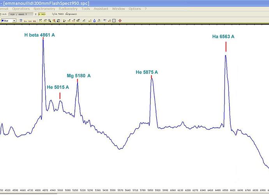Click the H beta 4861 A label
The image size is (269, 195).
pos(39,35)
